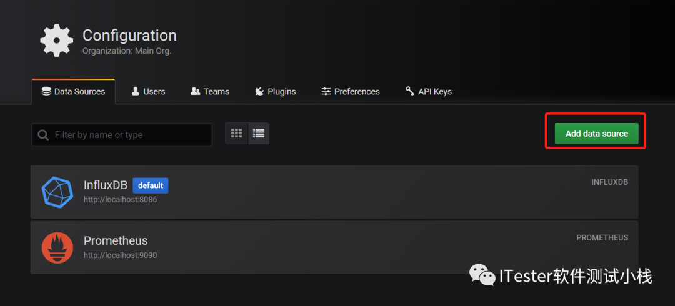Click the blue default badge on InfluxDB
The width and height of the screenshot is (675, 306).
click(x=150, y=185)
